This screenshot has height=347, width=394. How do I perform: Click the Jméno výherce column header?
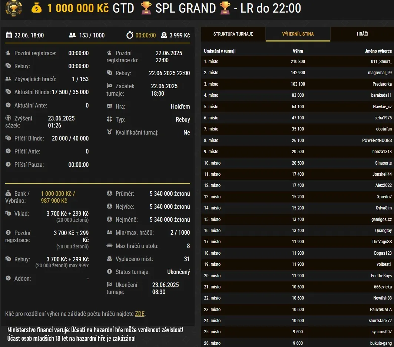[x=378, y=51]
